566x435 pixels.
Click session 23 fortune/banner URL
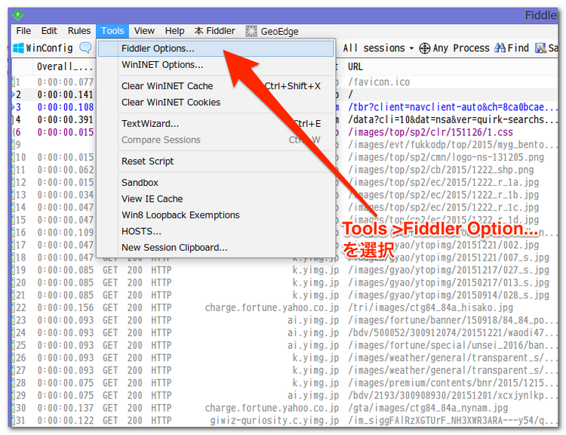pos(453,320)
